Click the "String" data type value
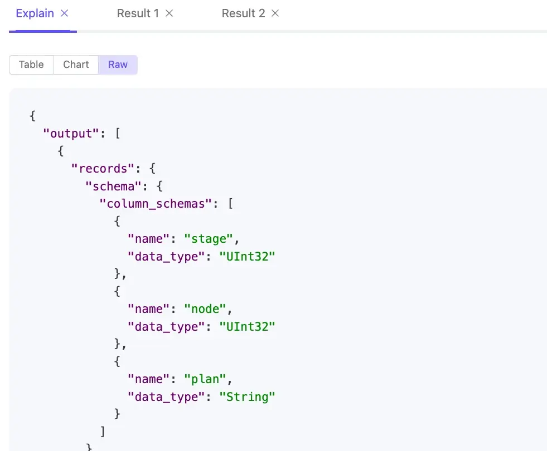 pyautogui.click(x=247, y=397)
